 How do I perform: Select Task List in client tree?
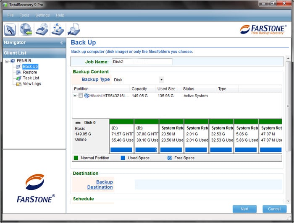point(31,78)
